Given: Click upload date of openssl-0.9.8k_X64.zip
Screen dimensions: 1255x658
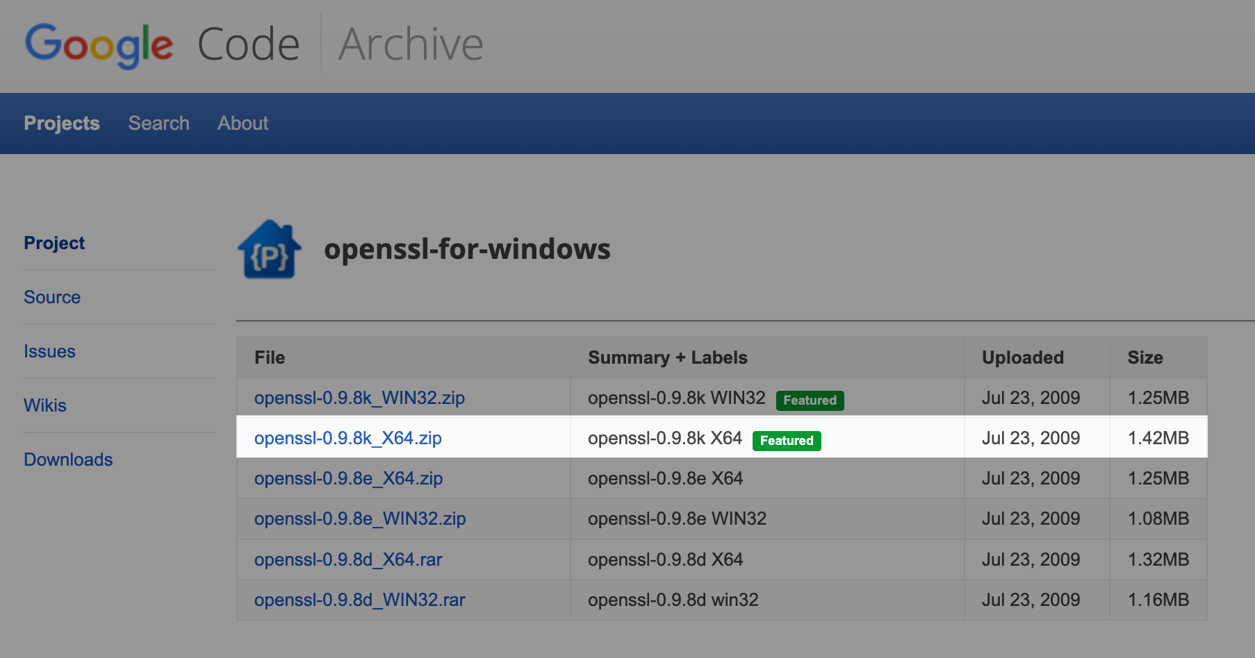Looking at the screenshot, I should [x=1031, y=438].
